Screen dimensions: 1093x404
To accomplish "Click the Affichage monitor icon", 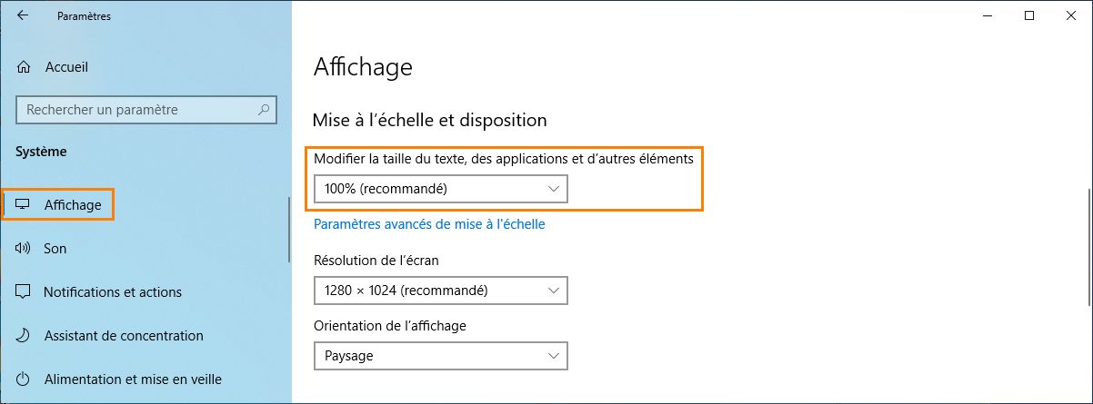I will coord(24,205).
